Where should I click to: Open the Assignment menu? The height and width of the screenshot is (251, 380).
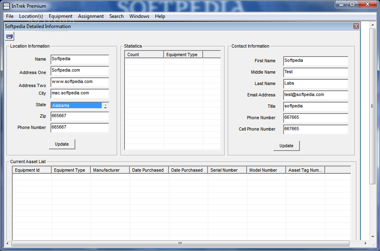[91, 16]
